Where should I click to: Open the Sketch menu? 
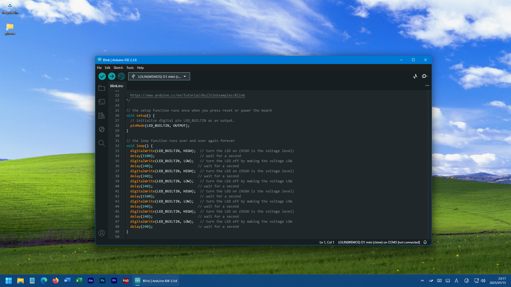pos(118,68)
